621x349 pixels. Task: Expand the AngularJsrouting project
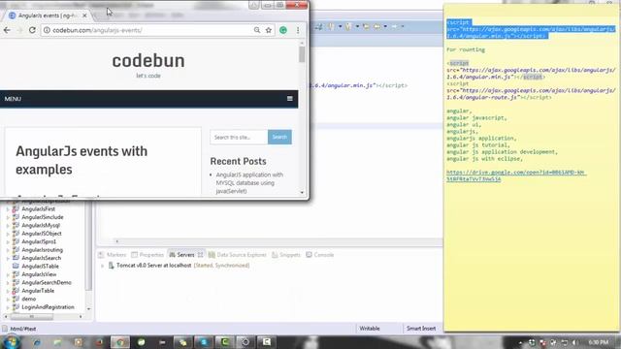(x=8, y=250)
